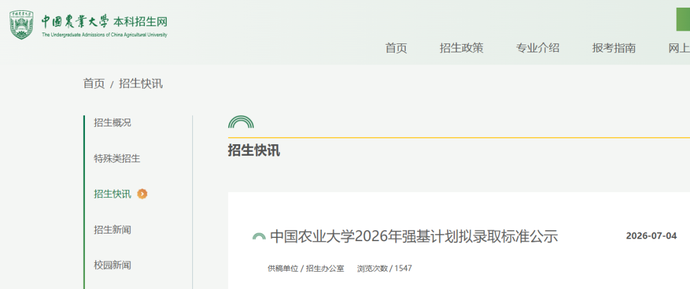
Task: Click the 供稿单位 / 招生办公室 text
Action: pos(306,268)
